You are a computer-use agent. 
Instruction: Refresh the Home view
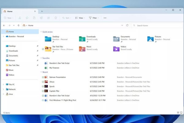click(127, 25)
